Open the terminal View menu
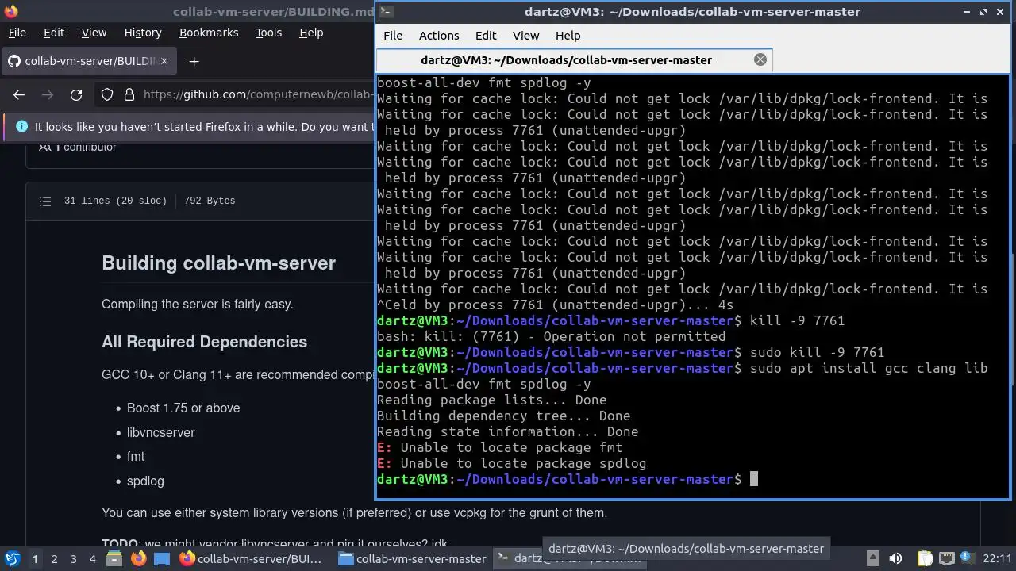Viewport: 1016px width, 571px height. [525, 36]
